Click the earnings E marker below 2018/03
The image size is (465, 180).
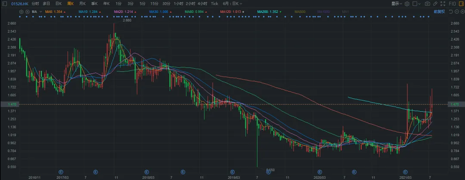(x=147, y=171)
